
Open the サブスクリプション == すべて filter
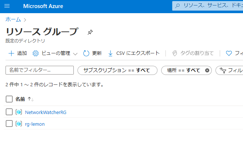[117, 71]
